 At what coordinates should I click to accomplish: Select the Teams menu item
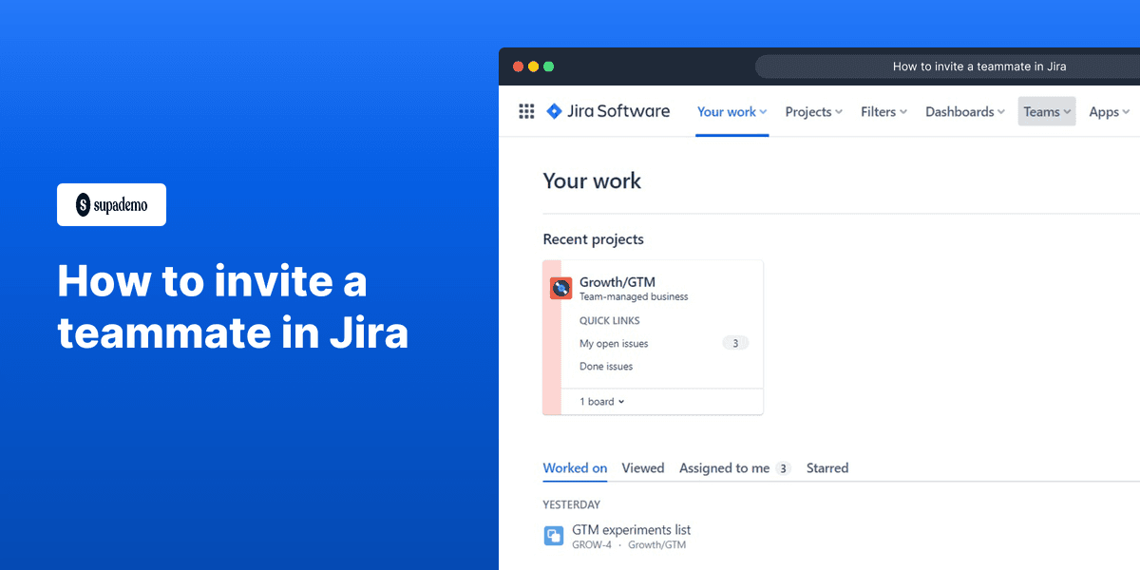[1045, 111]
